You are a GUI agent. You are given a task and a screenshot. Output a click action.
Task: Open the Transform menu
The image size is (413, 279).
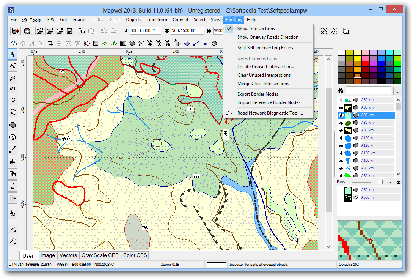pyautogui.click(x=157, y=20)
